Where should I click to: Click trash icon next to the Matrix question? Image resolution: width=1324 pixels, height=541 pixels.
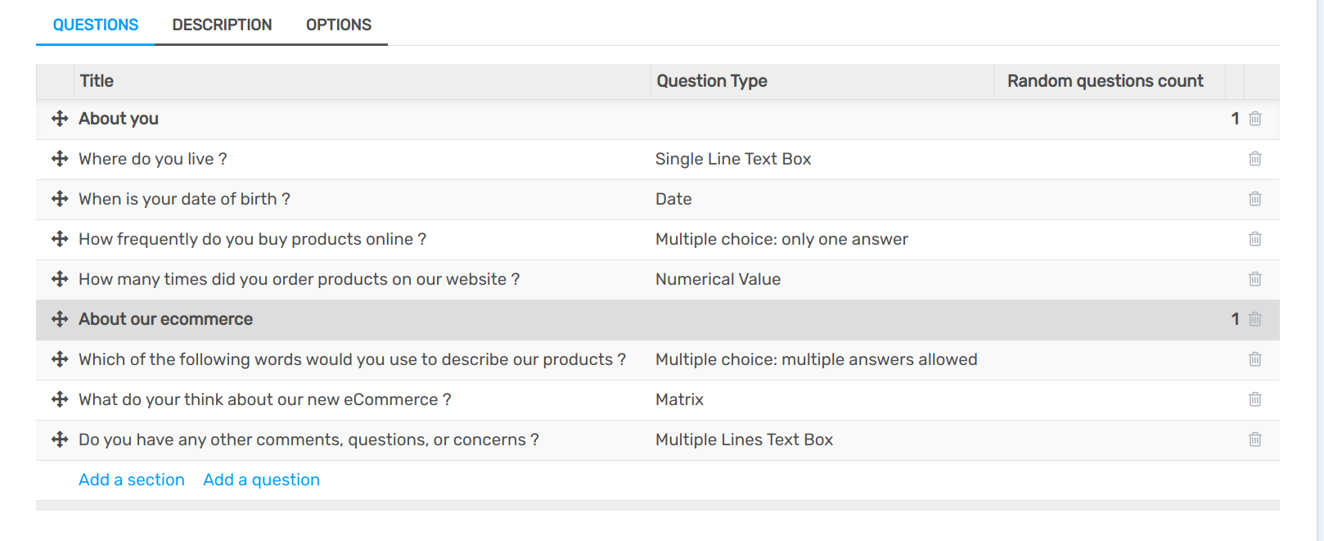(1255, 399)
